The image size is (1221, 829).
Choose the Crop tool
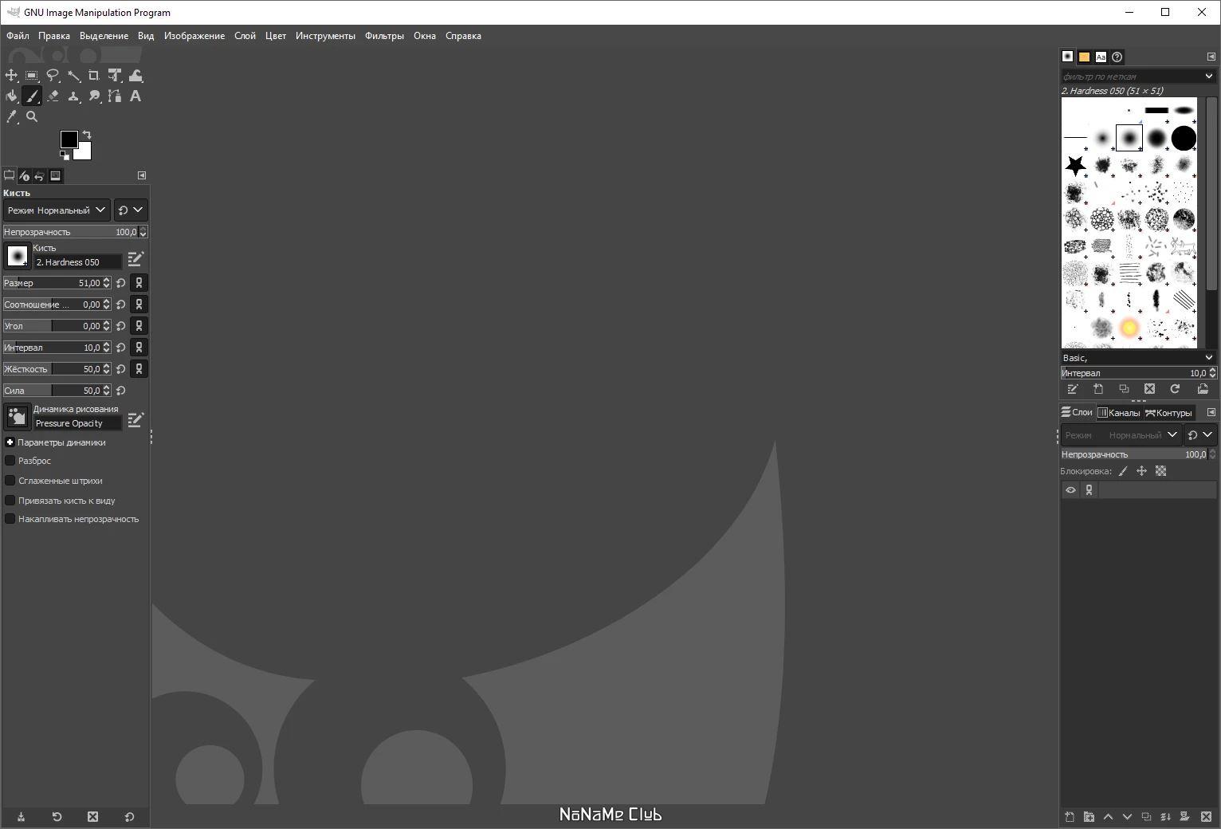pos(93,75)
